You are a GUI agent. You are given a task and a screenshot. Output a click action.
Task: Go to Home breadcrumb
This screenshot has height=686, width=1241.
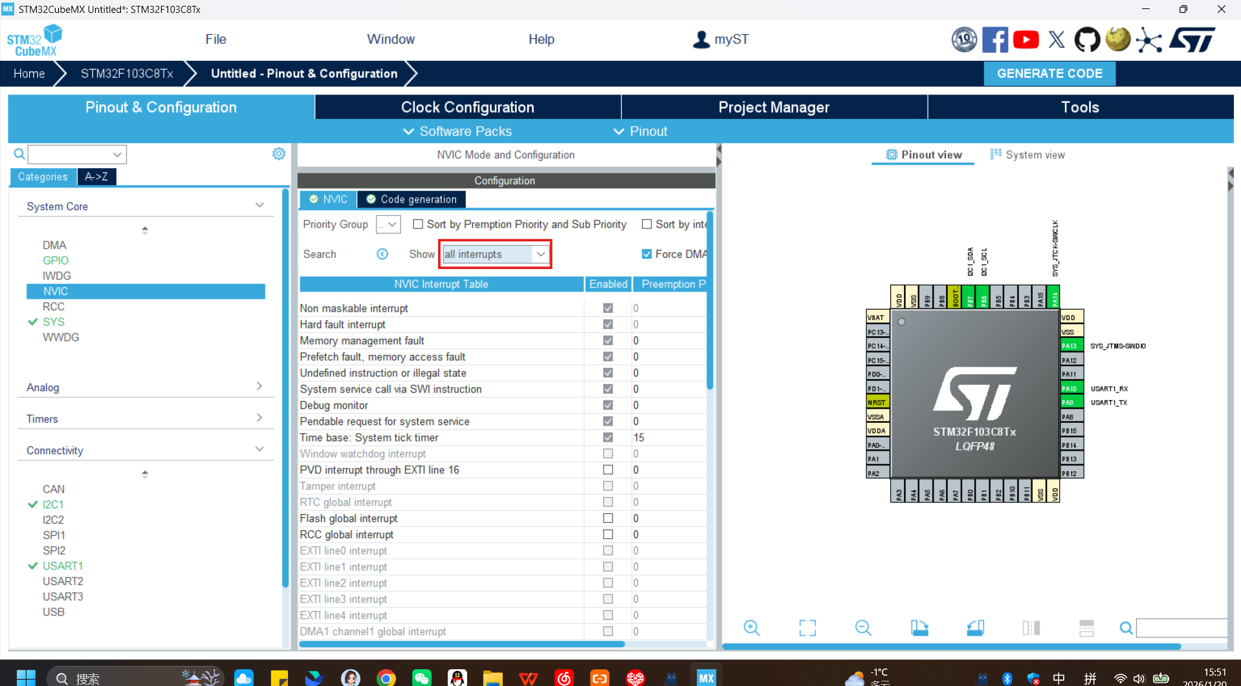(x=29, y=74)
